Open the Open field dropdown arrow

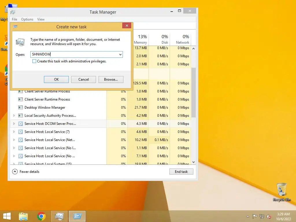click(x=120, y=55)
